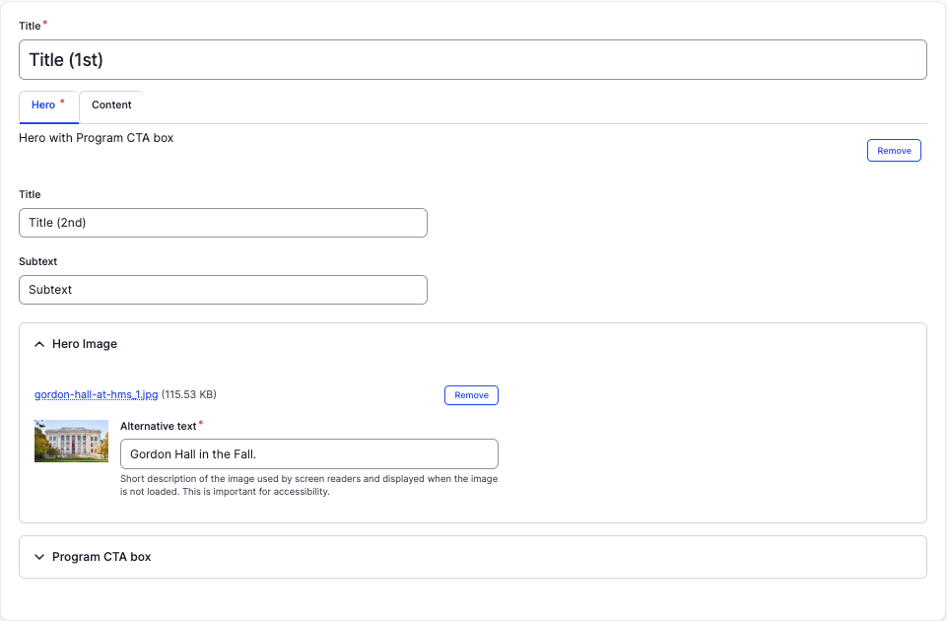Click the Gordon Hall image thumbnail
The width and height of the screenshot is (947, 621).
coord(71,441)
